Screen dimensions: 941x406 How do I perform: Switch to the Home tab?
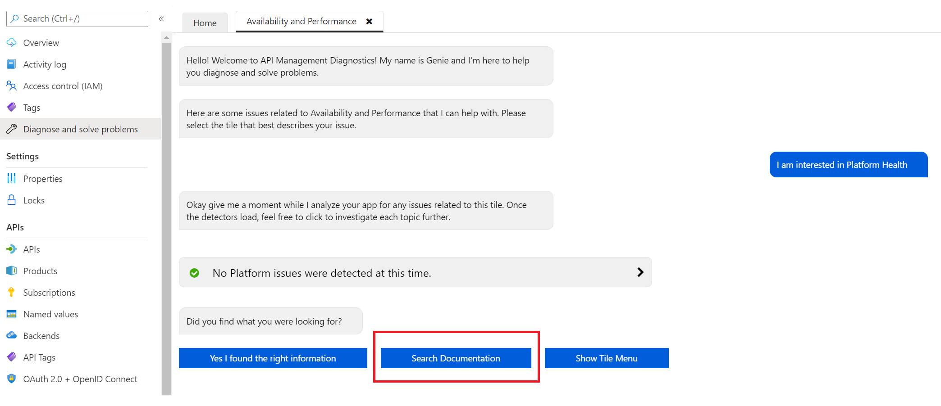(205, 23)
